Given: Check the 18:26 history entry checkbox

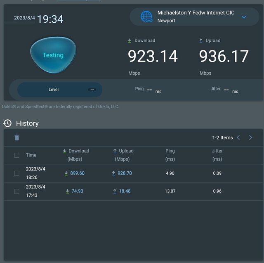Looking at the screenshot, I should pyautogui.click(x=17, y=173).
